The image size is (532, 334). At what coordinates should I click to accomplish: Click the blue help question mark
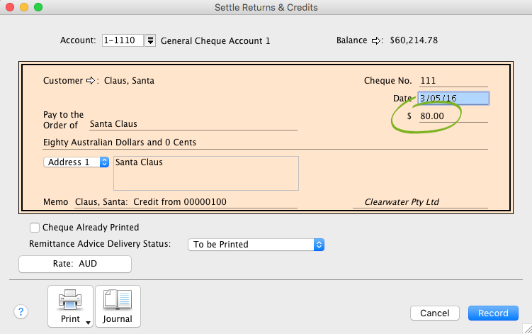coord(21,312)
